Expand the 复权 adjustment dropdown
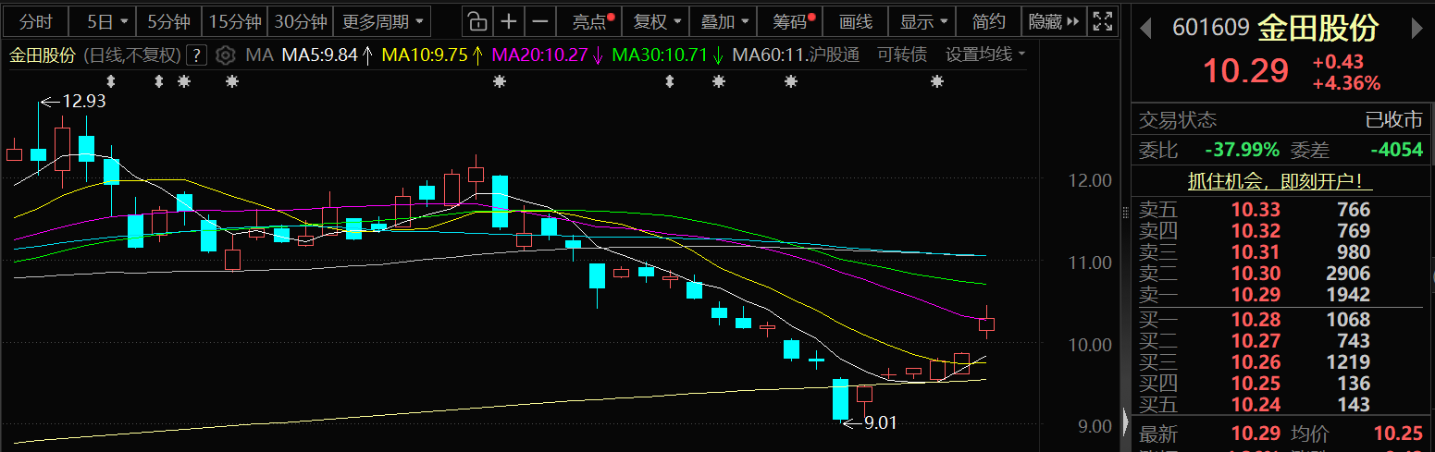 [657, 21]
